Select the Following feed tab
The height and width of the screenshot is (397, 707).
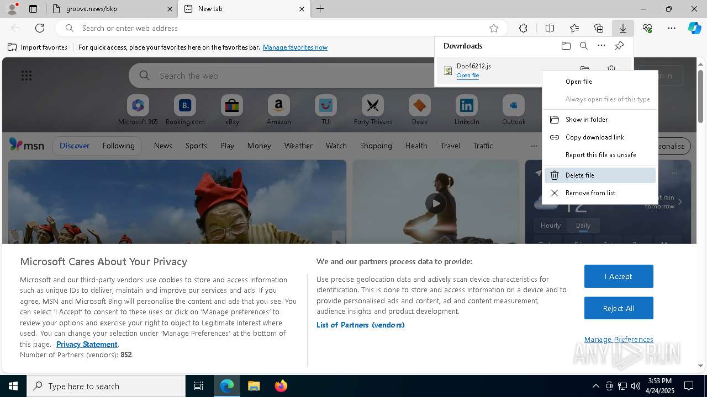tap(118, 146)
